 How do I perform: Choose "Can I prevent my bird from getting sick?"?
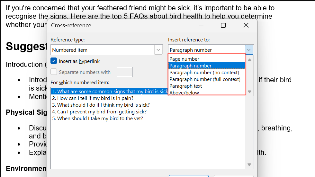point(99,111)
